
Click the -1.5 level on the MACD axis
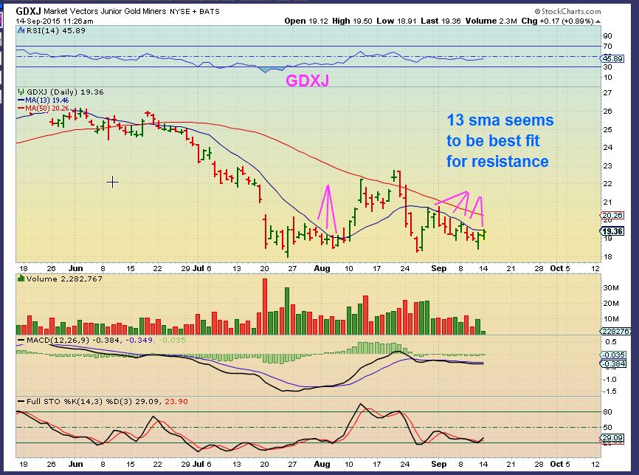coord(610,392)
